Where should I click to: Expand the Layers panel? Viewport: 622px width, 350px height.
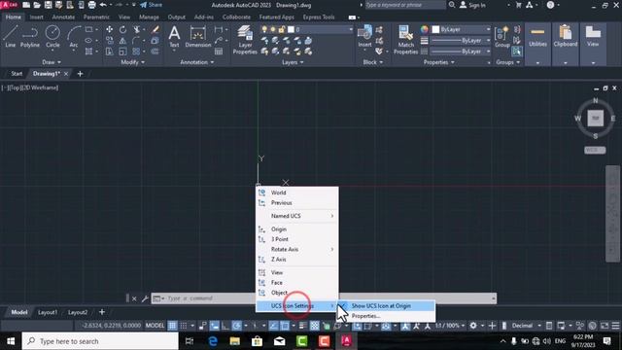(293, 62)
